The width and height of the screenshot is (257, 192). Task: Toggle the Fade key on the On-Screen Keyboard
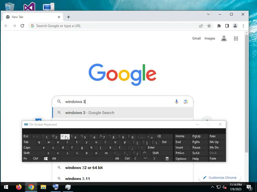(217, 158)
